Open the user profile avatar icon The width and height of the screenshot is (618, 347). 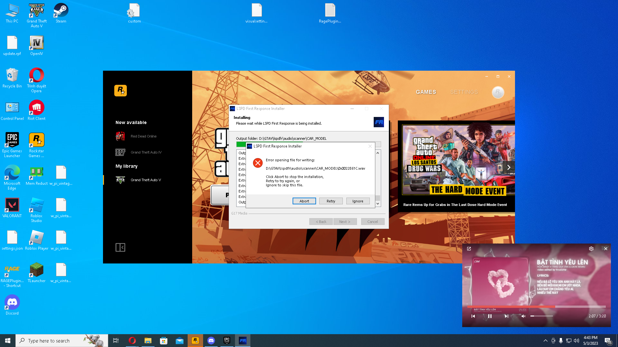498,93
